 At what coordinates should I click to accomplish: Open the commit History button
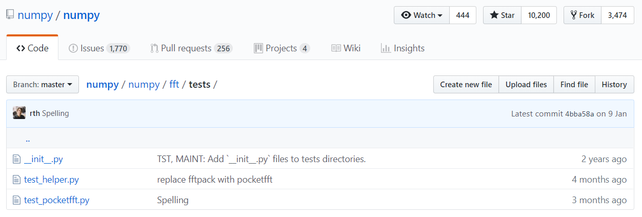pos(614,85)
